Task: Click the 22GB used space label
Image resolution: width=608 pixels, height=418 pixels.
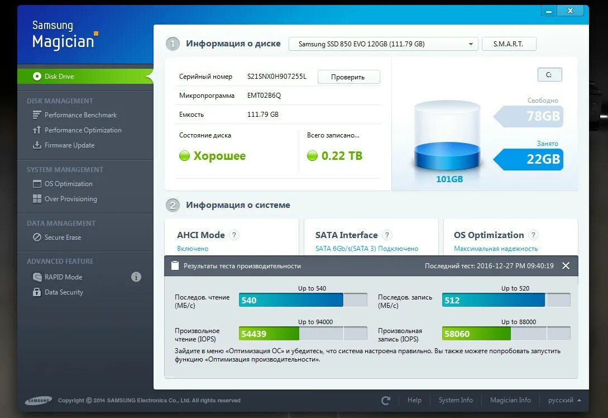Action: (x=529, y=159)
